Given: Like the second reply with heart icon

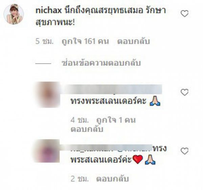Looking at the screenshot, I should click(x=184, y=151).
